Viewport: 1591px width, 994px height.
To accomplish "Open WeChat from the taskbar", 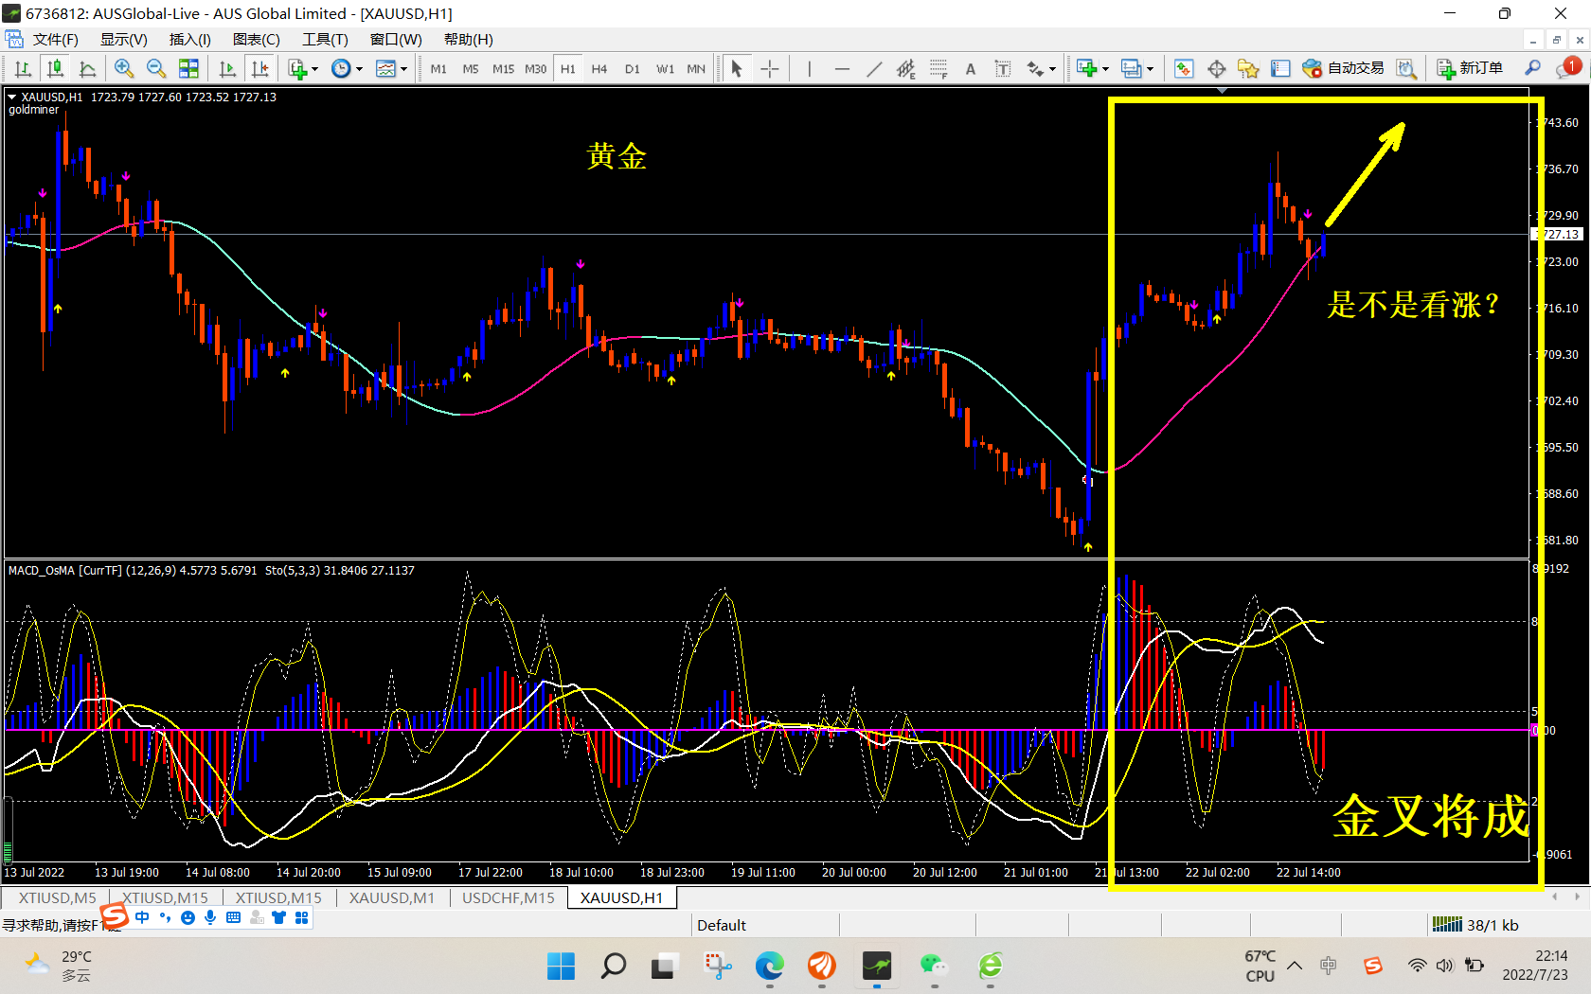I will pyautogui.click(x=934, y=966).
